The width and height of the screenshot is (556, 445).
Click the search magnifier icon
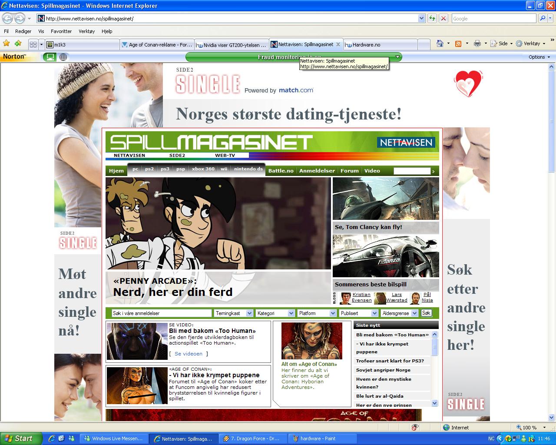tap(542, 18)
